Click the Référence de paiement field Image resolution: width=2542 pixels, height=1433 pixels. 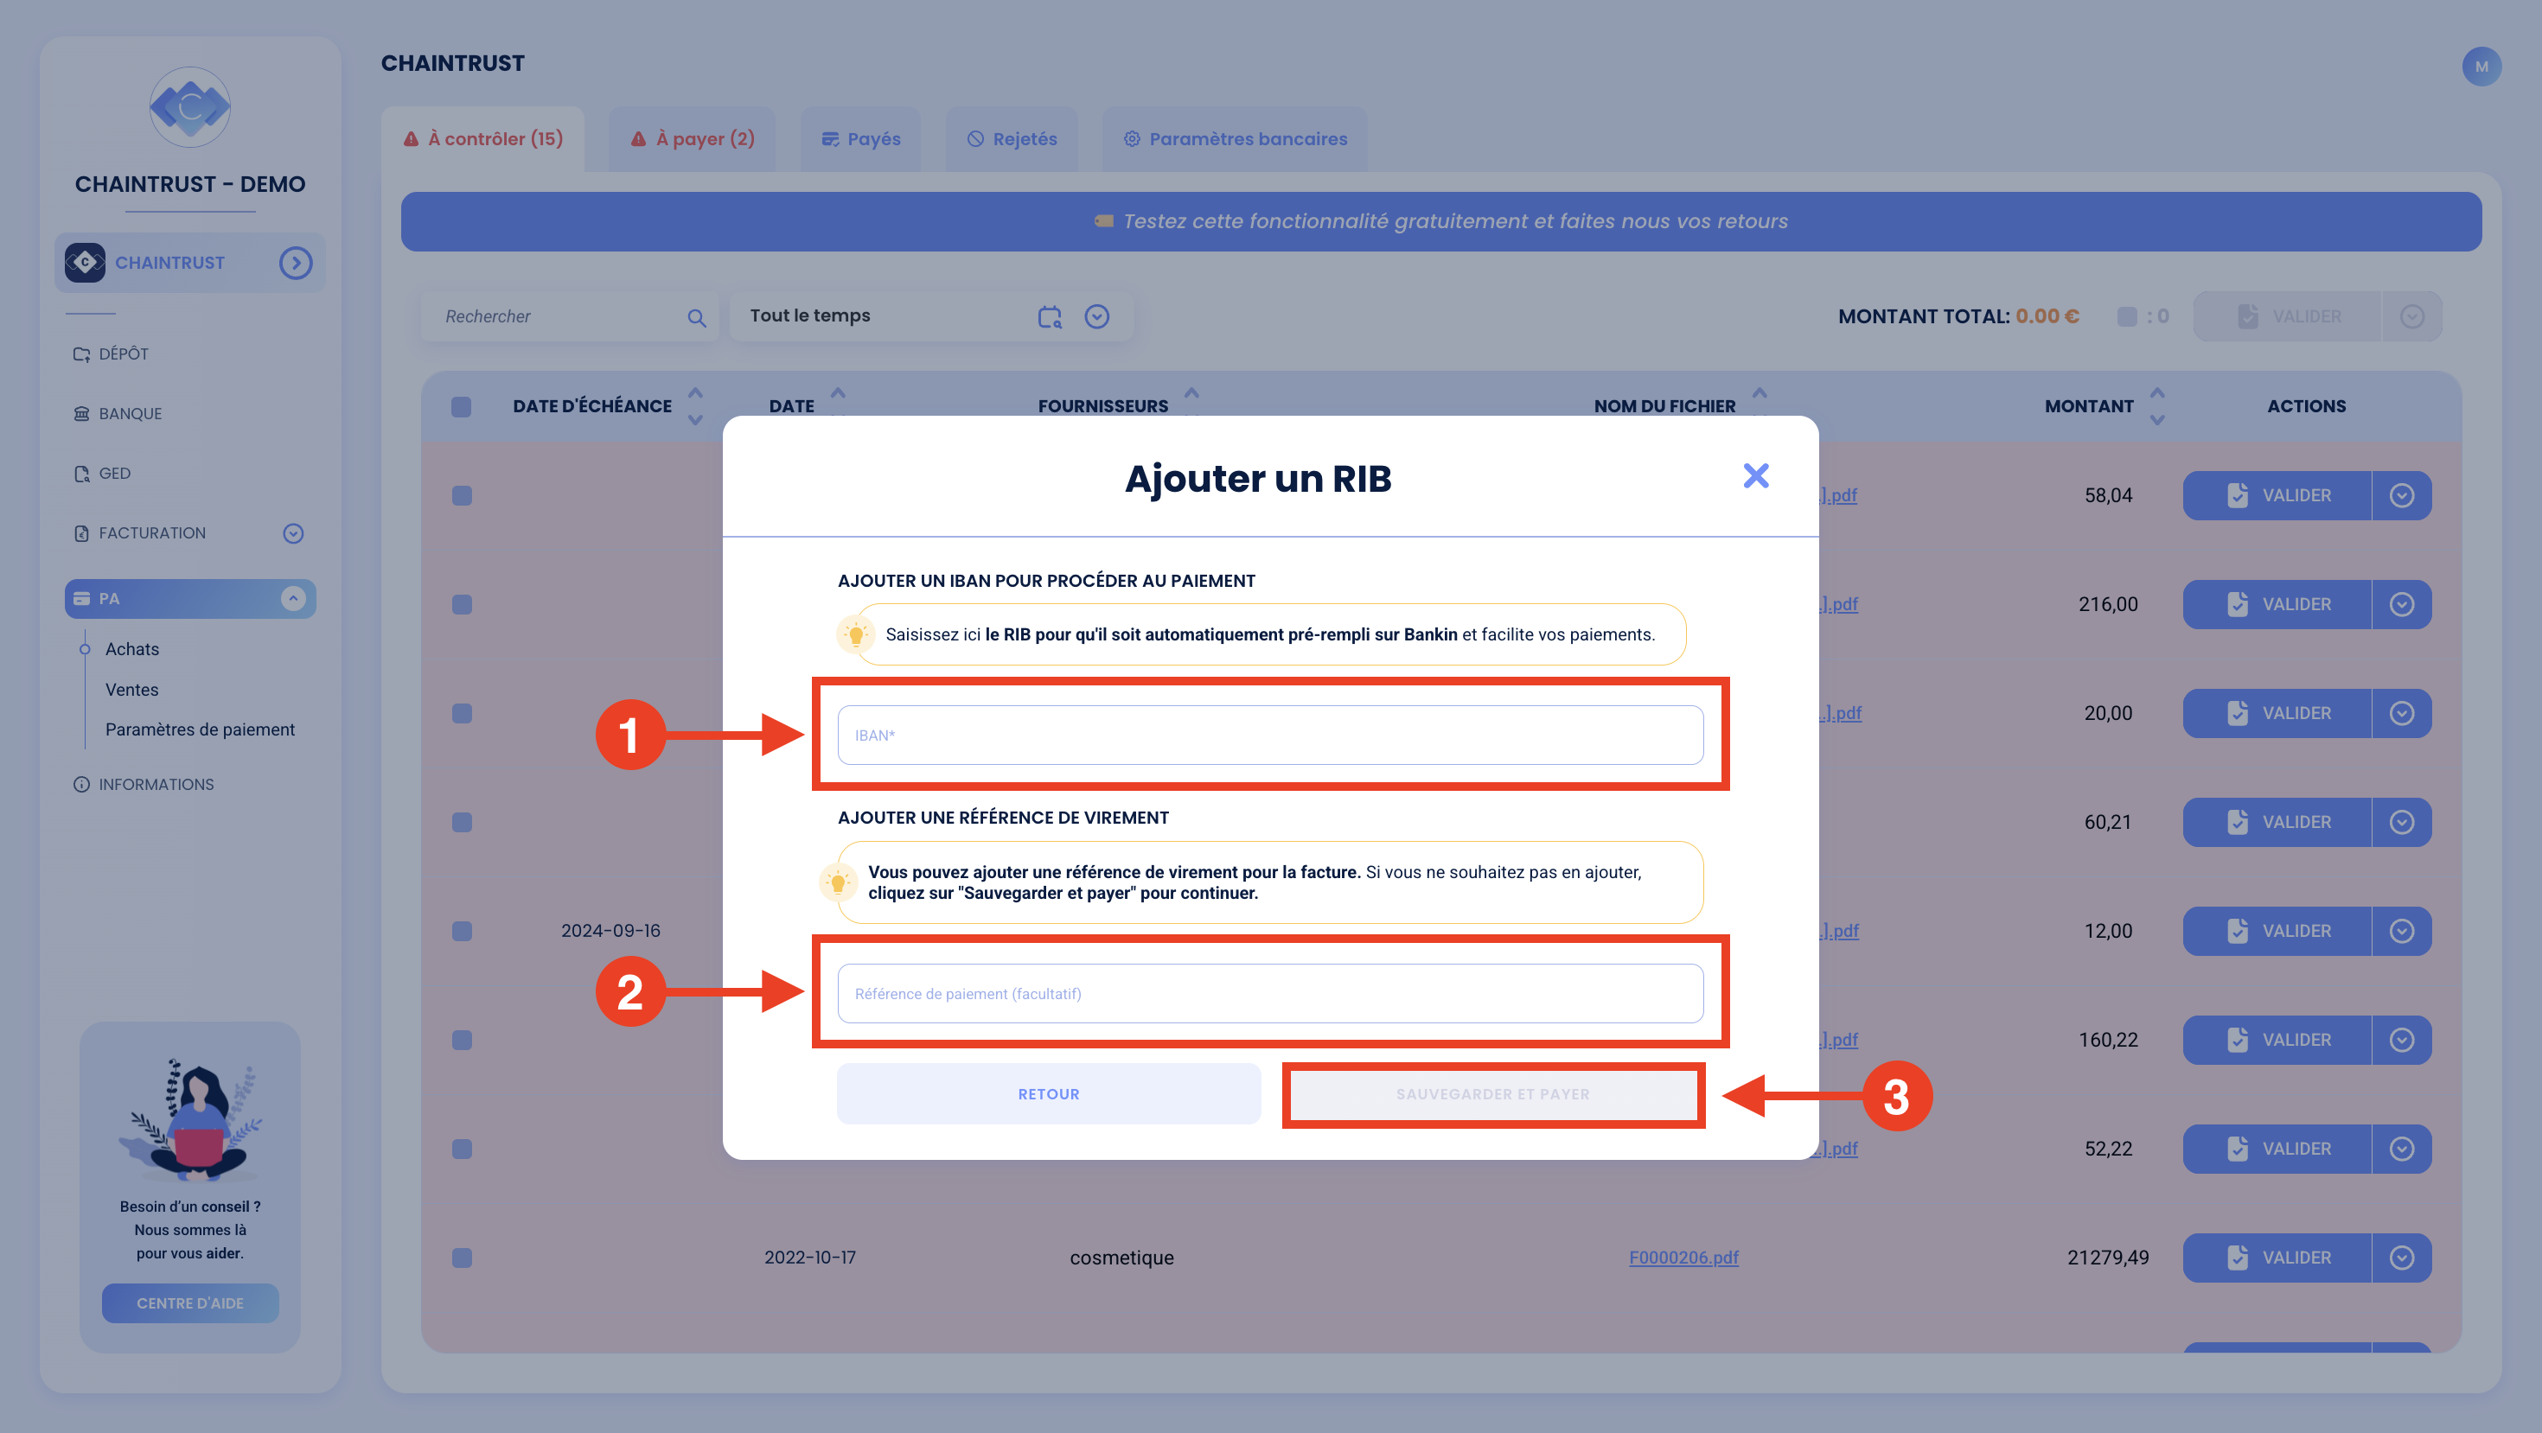click(x=1270, y=993)
